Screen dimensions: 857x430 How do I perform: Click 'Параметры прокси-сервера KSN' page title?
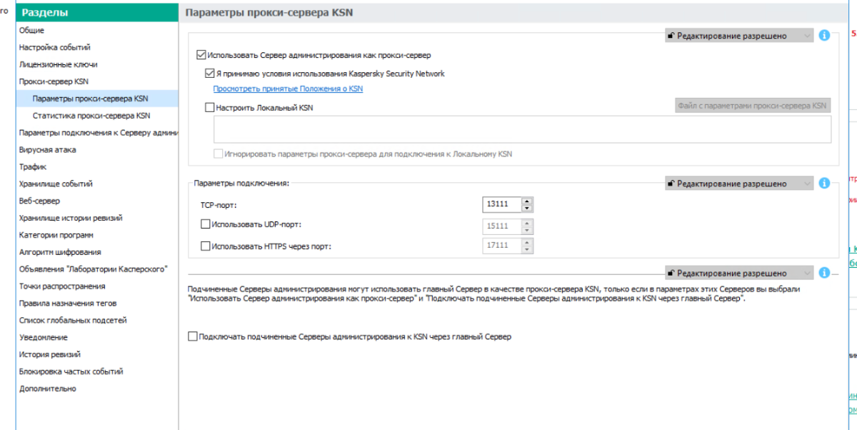point(269,13)
